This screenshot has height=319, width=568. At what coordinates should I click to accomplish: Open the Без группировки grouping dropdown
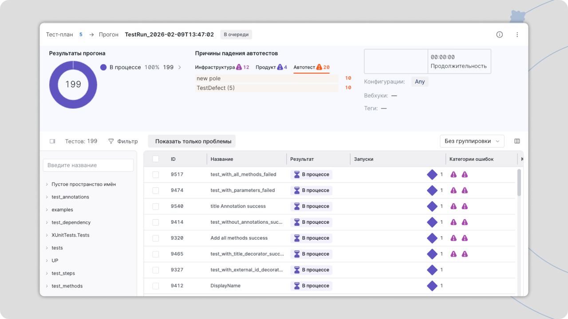[x=472, y=141]
